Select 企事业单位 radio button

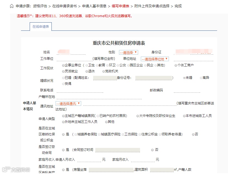(63, 66)
